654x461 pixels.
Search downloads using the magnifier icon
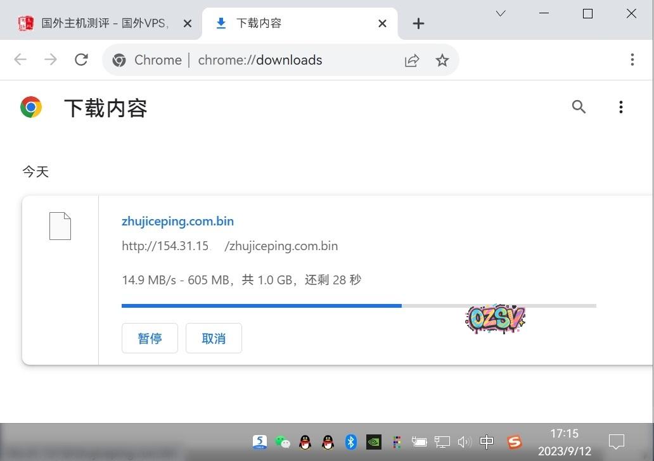click(579, 107)
